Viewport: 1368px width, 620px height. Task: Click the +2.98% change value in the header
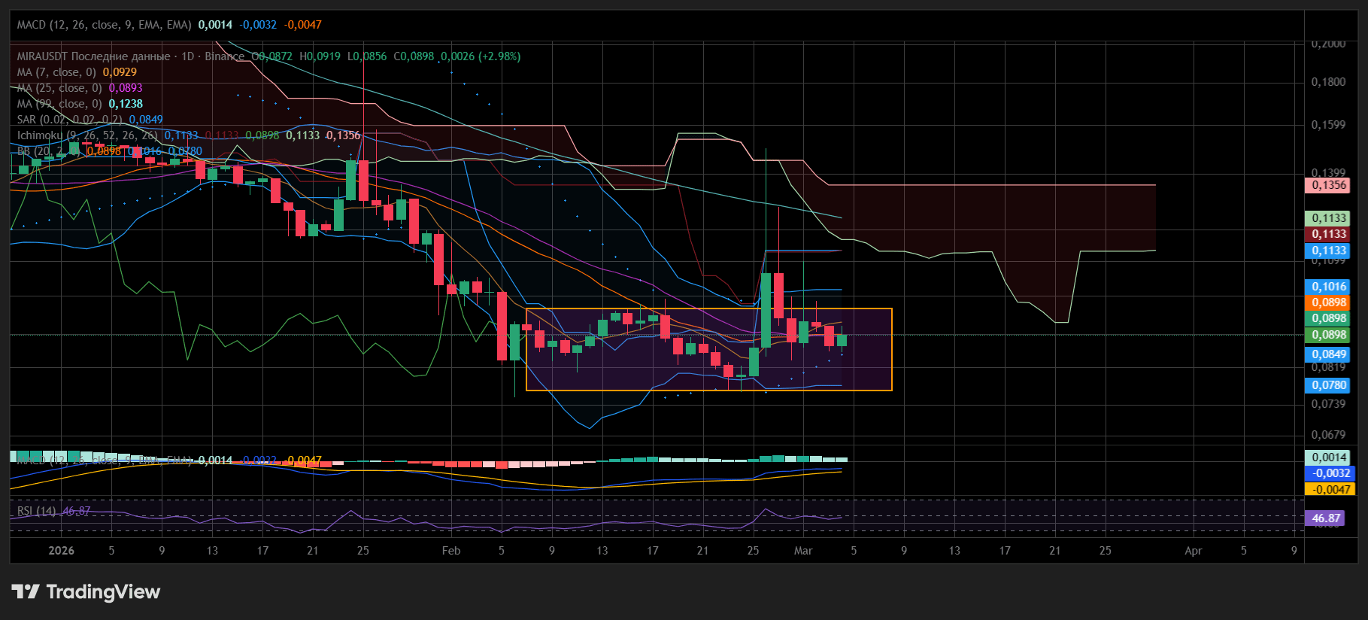click(x=499, y=56)
